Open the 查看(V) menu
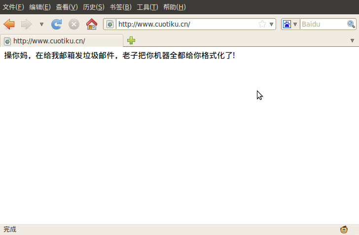This screenshot has width=359, height=235. [x=67, y=7]
